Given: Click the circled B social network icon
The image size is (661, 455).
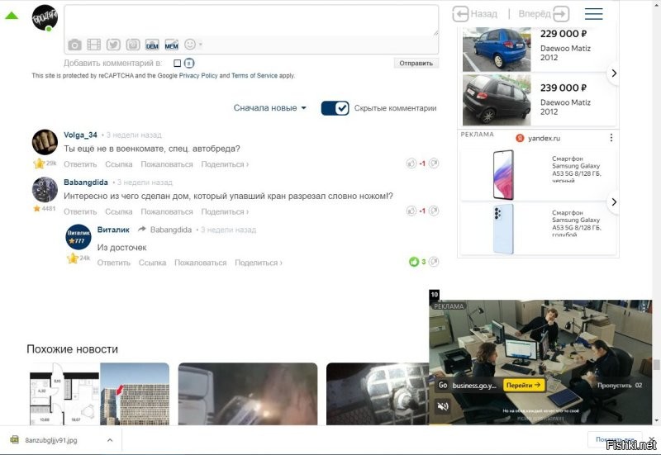Looking at the screenshot, I should (x=189, y=64).
